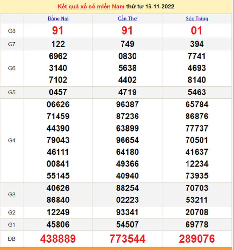Click G7 number 749 for Cần Thơ
This screenshot has width=234, height=250.
point(127,44)
